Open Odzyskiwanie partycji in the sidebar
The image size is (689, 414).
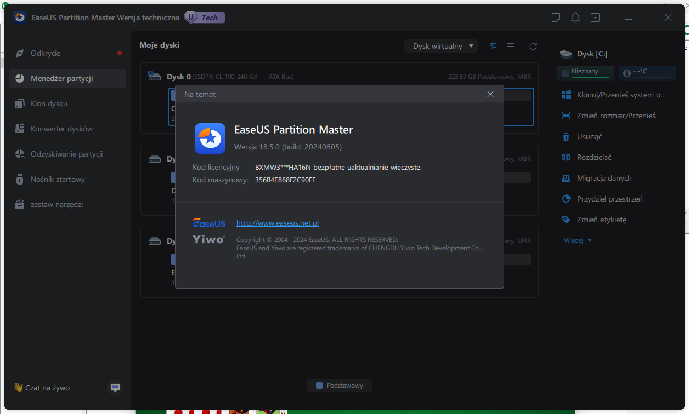click(x=67, y=154)
